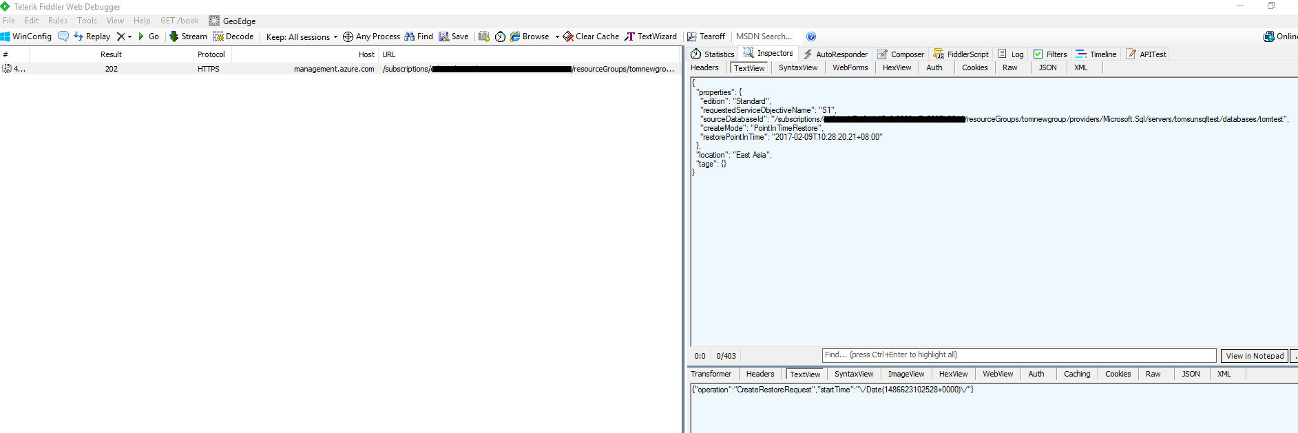This screenshot has width=1298, height=433.
Task: Select response XML inspector tab
Action: pos(1224,374)
